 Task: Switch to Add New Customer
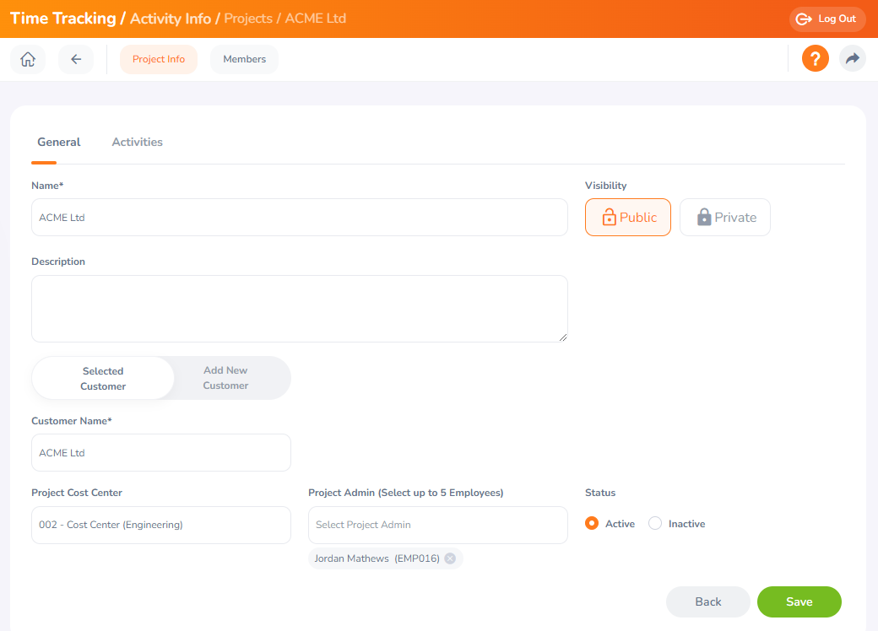click(225, 378)
